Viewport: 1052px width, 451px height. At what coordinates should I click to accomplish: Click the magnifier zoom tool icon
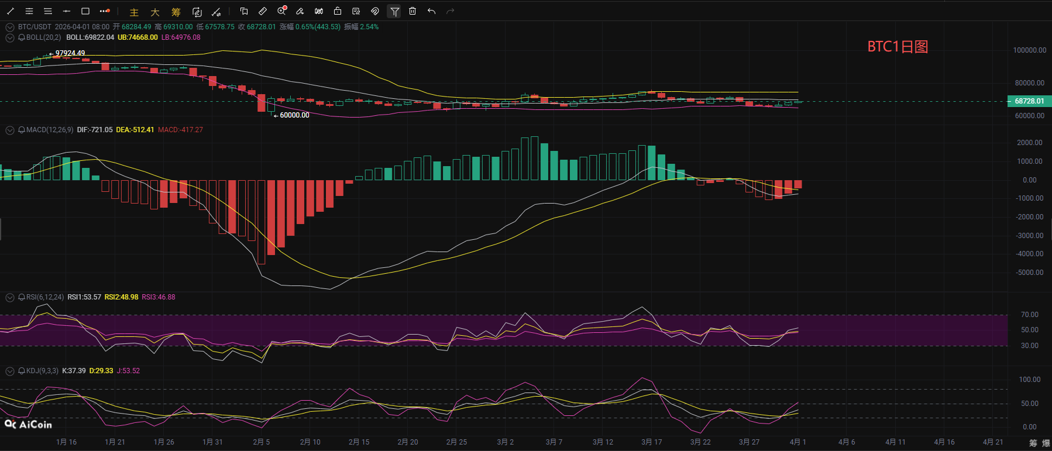(281, 11)
